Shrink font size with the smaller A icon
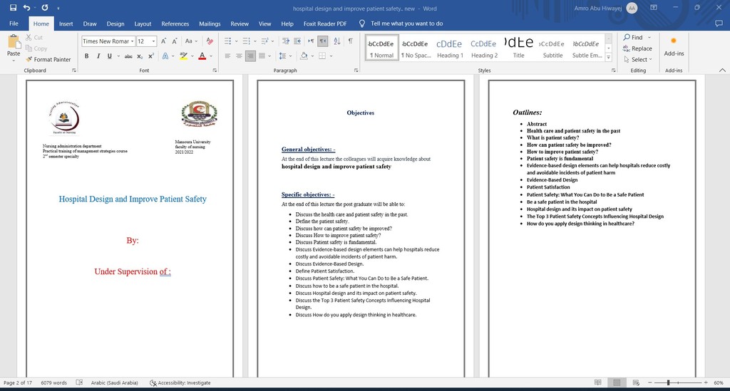This screenshot has width=730, height=391. pos(175,41)
